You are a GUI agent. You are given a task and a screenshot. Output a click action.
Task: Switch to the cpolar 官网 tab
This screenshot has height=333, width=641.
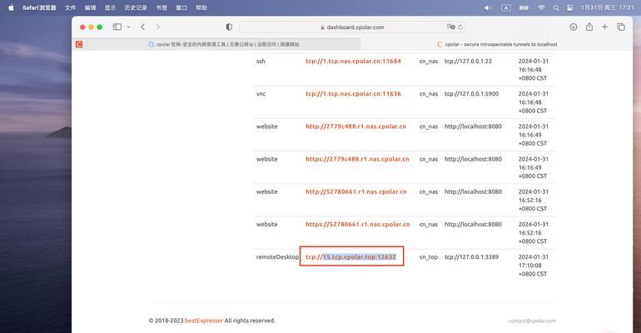223,44
